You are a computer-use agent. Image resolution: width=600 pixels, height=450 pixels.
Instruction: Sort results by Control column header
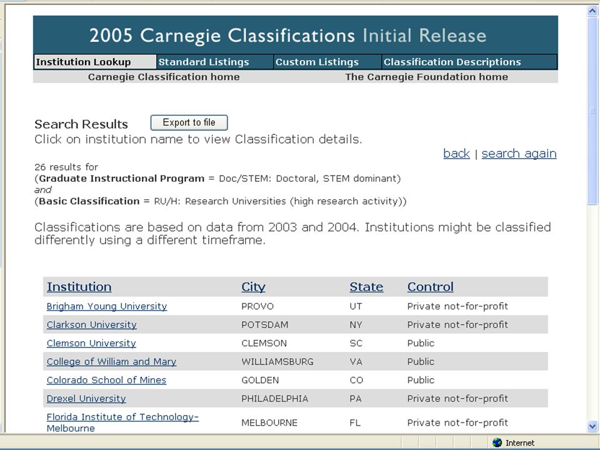coord(431,287)
